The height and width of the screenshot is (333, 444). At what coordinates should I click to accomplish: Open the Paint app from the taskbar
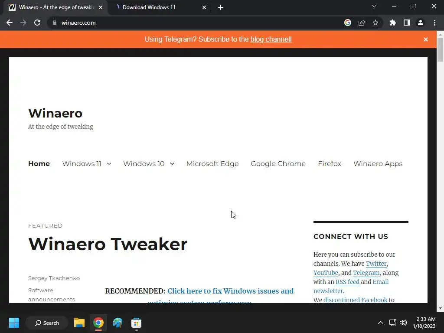pyautogui.click(x=117, y=323)
